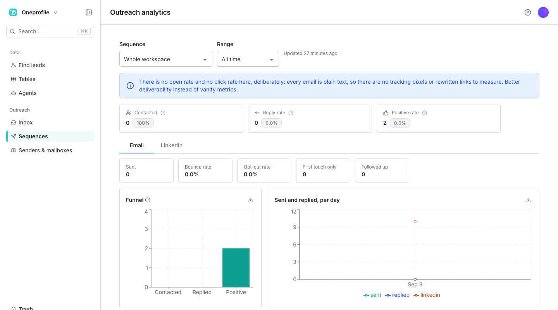This screenshot has width=558, height=310.
Task: Open the Range dropdown showing All time
Action: [x=248, y=59]
